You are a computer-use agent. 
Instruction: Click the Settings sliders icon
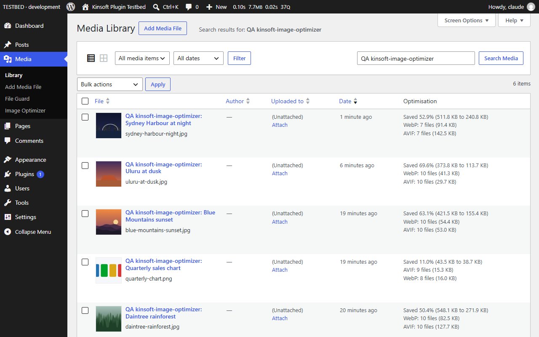pos(8,217)
